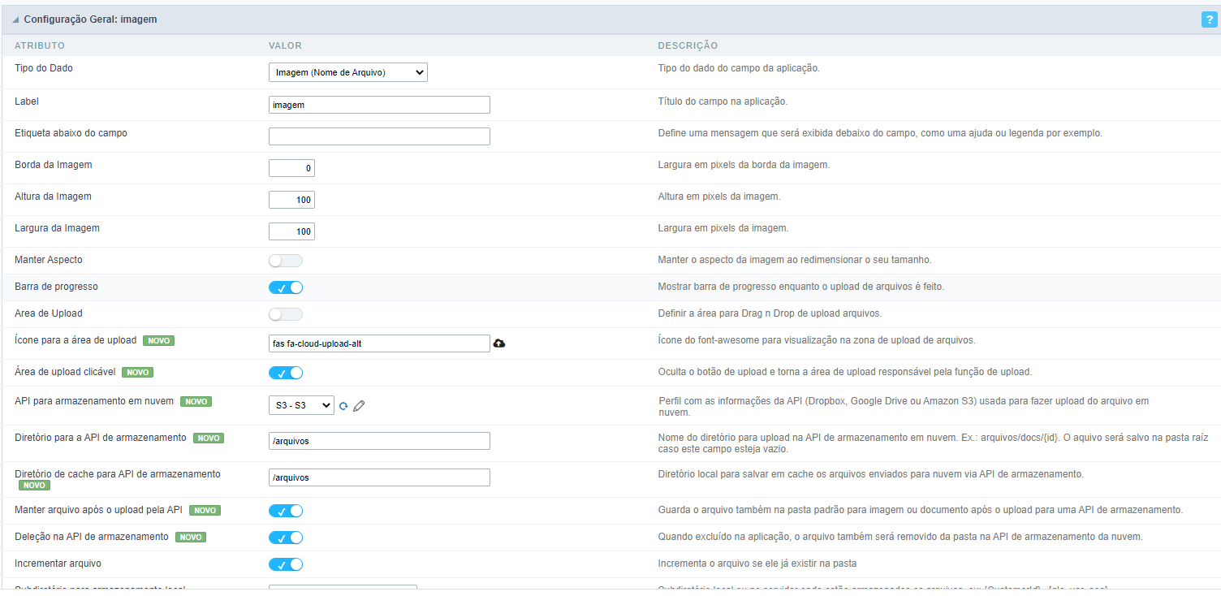This screenshot has height=596, width=1221.
Task: Enable the Area de Upload switch
Action: click(286, 314)
